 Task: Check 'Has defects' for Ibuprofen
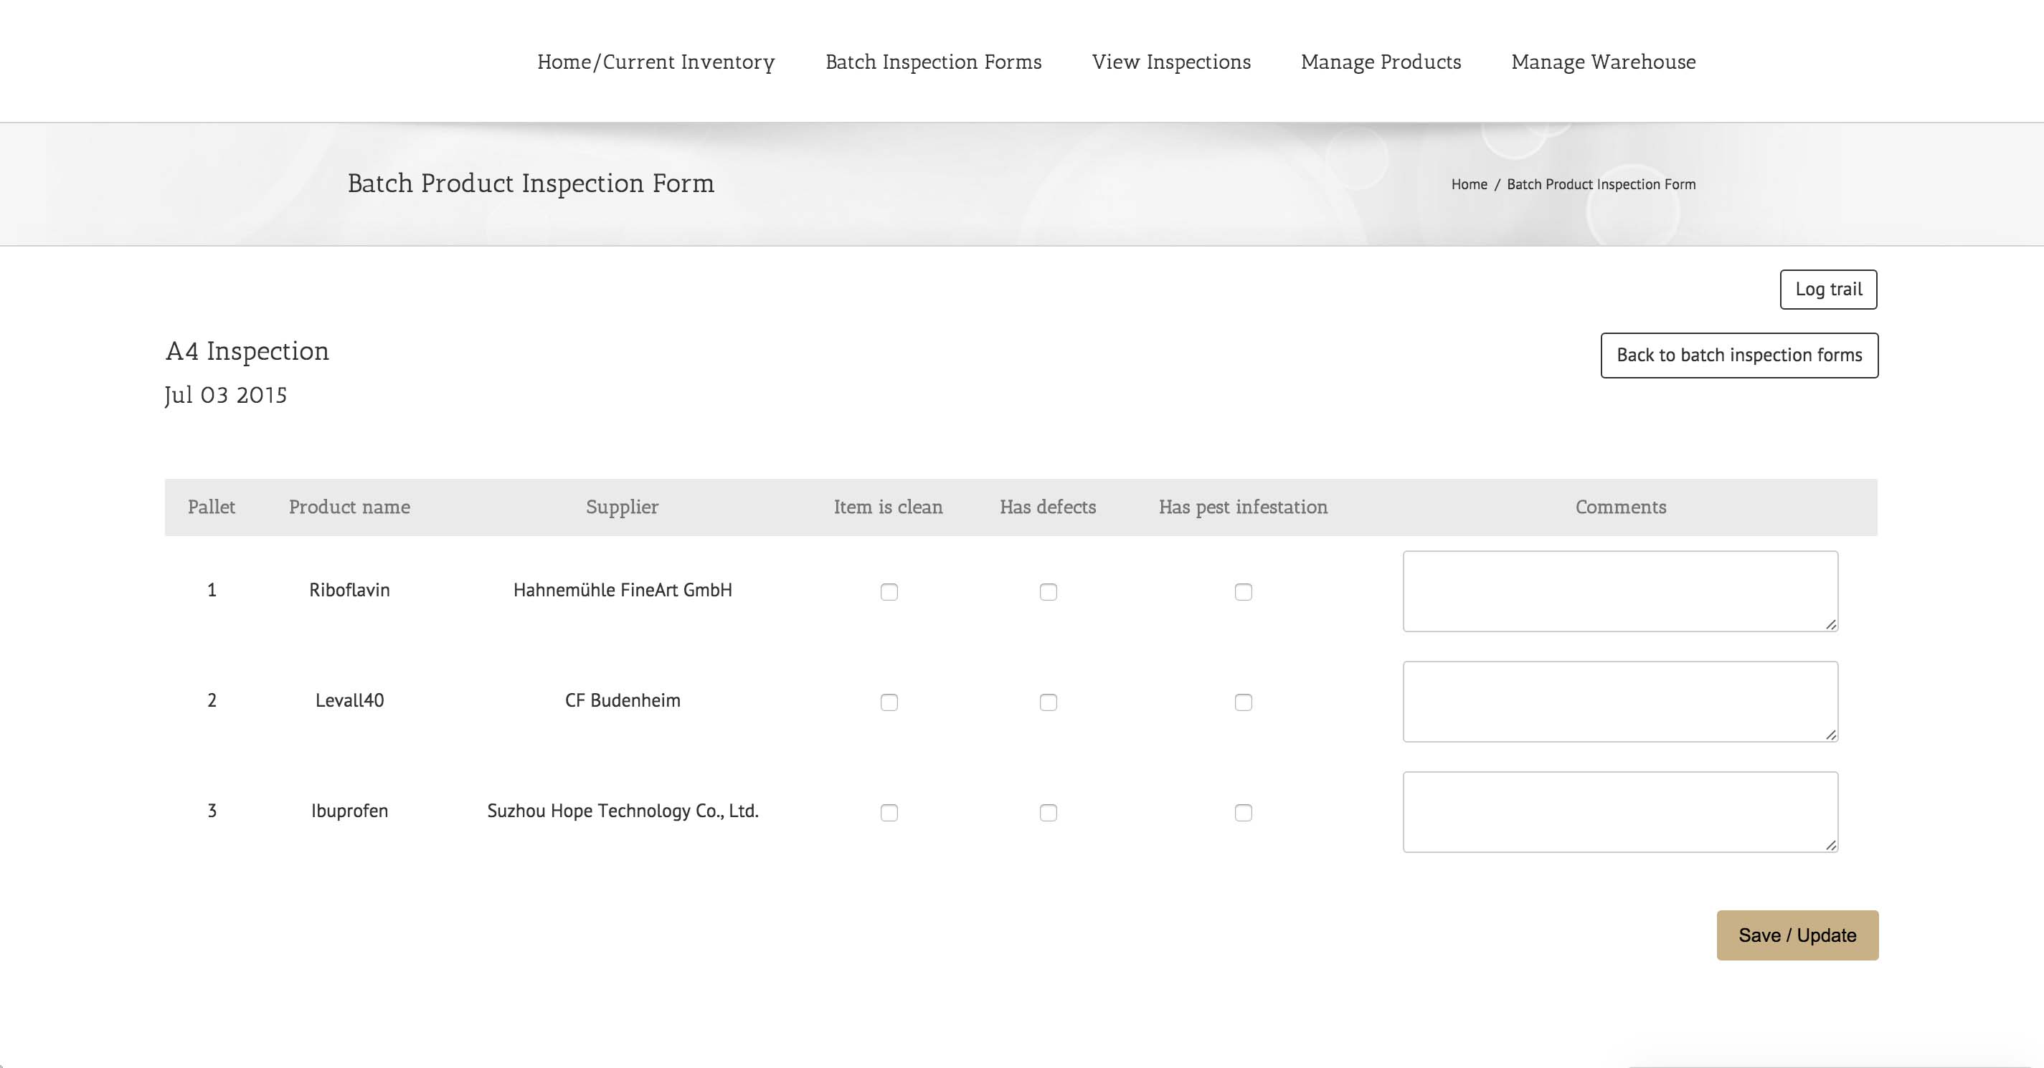pyautogui.click(x=1049, y=812)
